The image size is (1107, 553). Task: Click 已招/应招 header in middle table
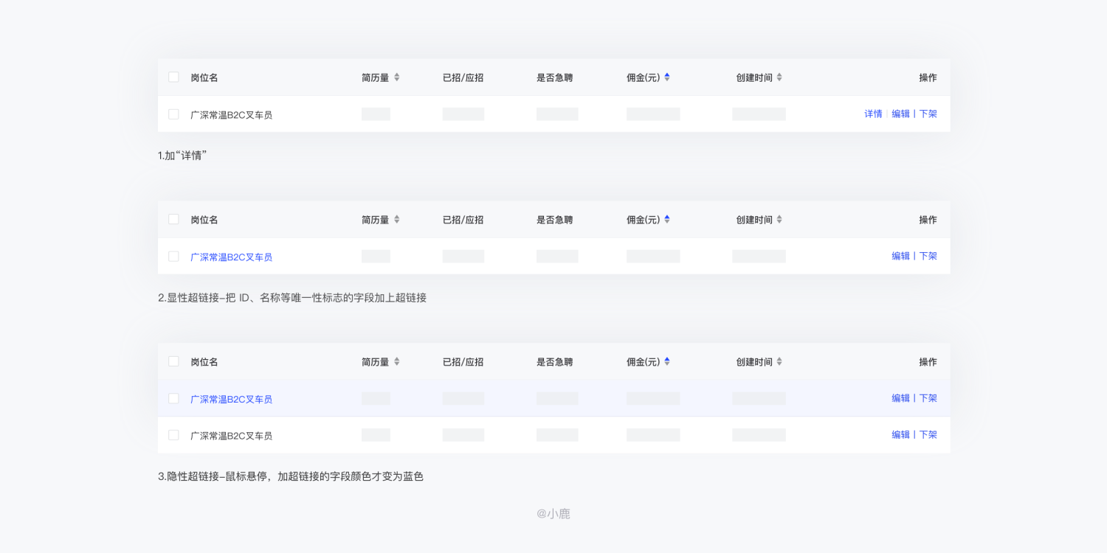tap(463, 220)
